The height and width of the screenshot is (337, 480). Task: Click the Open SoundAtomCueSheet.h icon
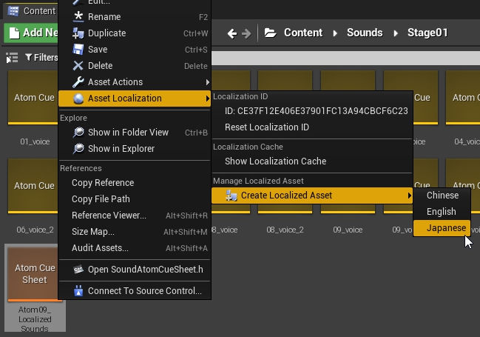click(x=78, y=269)
